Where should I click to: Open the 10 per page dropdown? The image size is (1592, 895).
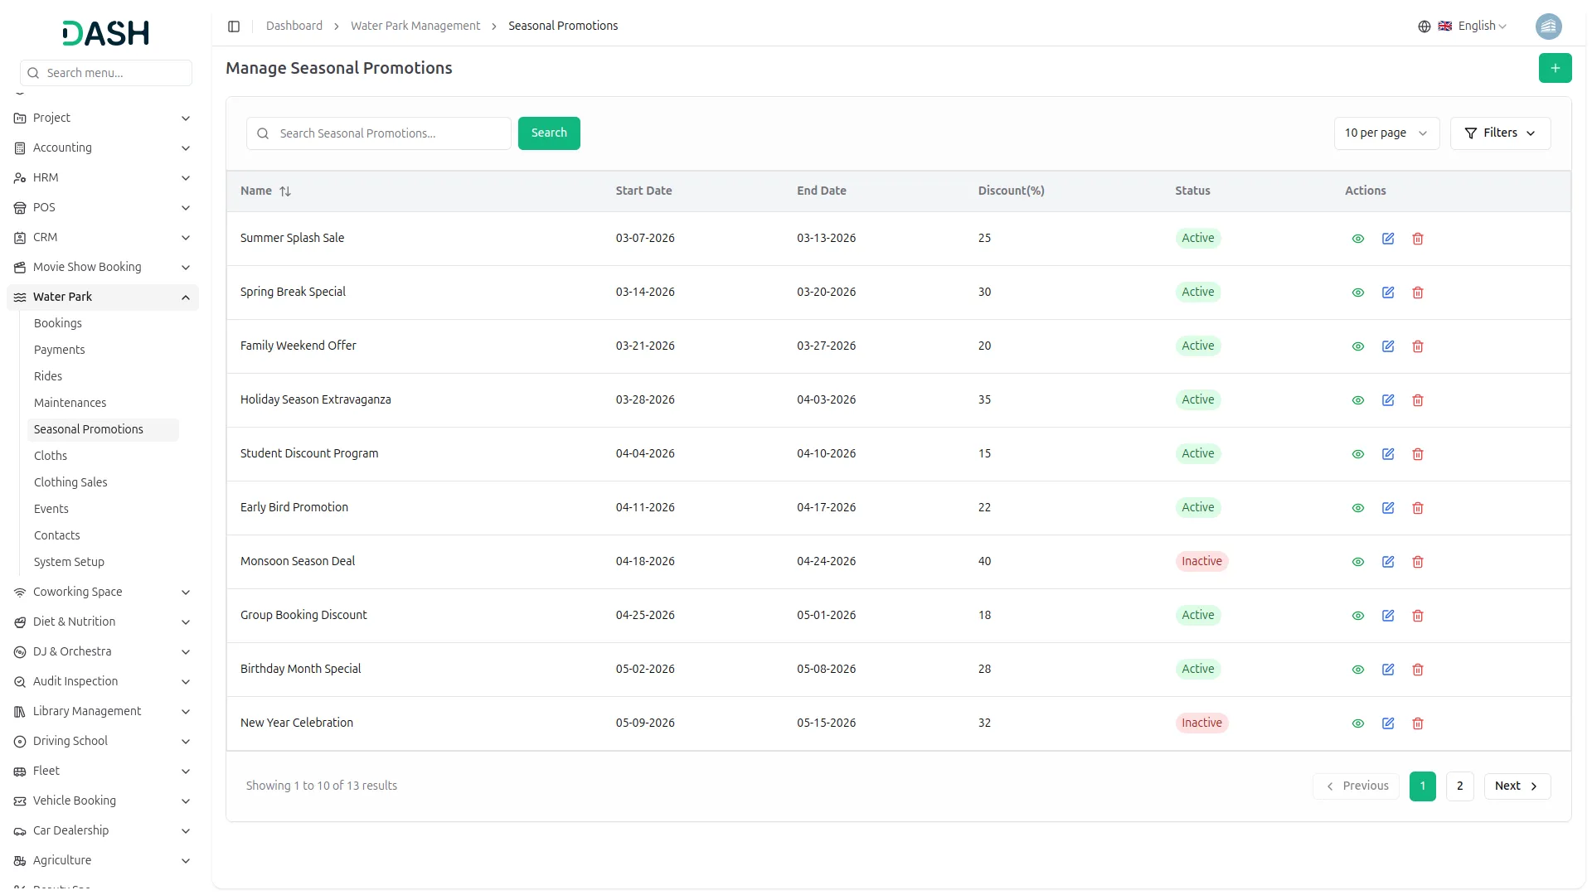[x=1386, y=133]
